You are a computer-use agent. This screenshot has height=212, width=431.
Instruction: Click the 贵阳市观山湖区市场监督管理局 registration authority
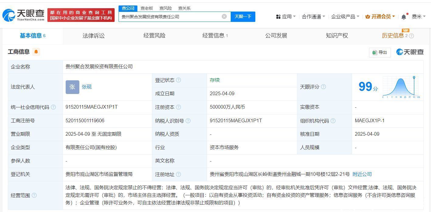click(x=99, y=174)
